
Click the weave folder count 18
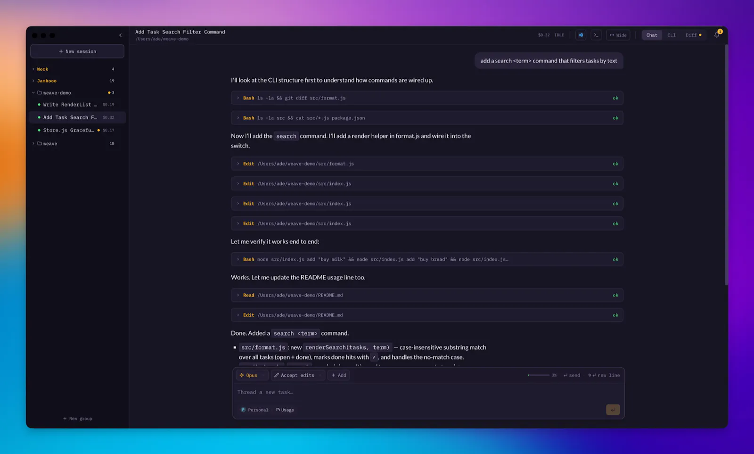[112, 144]
